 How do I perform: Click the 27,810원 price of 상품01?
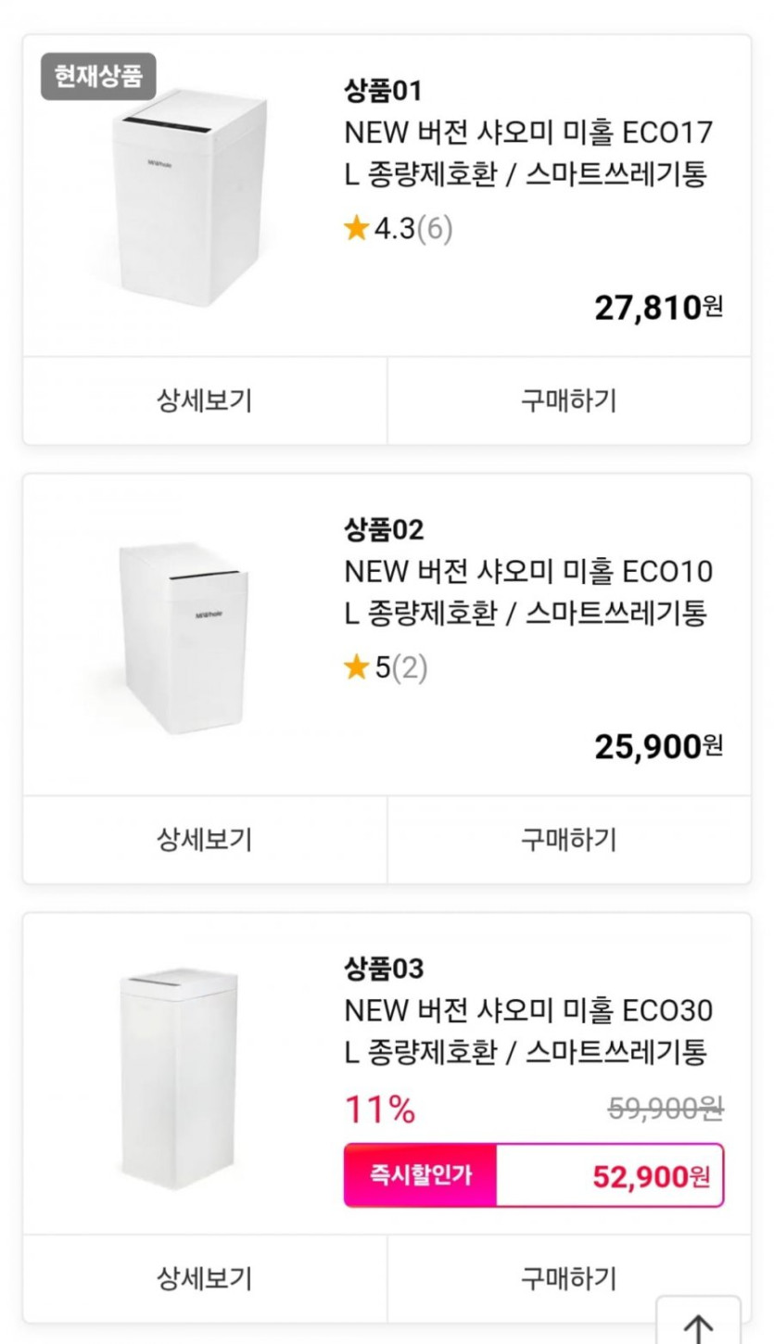coord(658,307)
